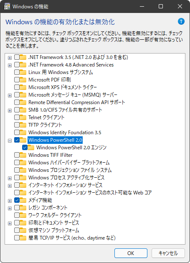
Task: Select 印刷とドキュメント サービス label
Action: (x=53, y=223)
